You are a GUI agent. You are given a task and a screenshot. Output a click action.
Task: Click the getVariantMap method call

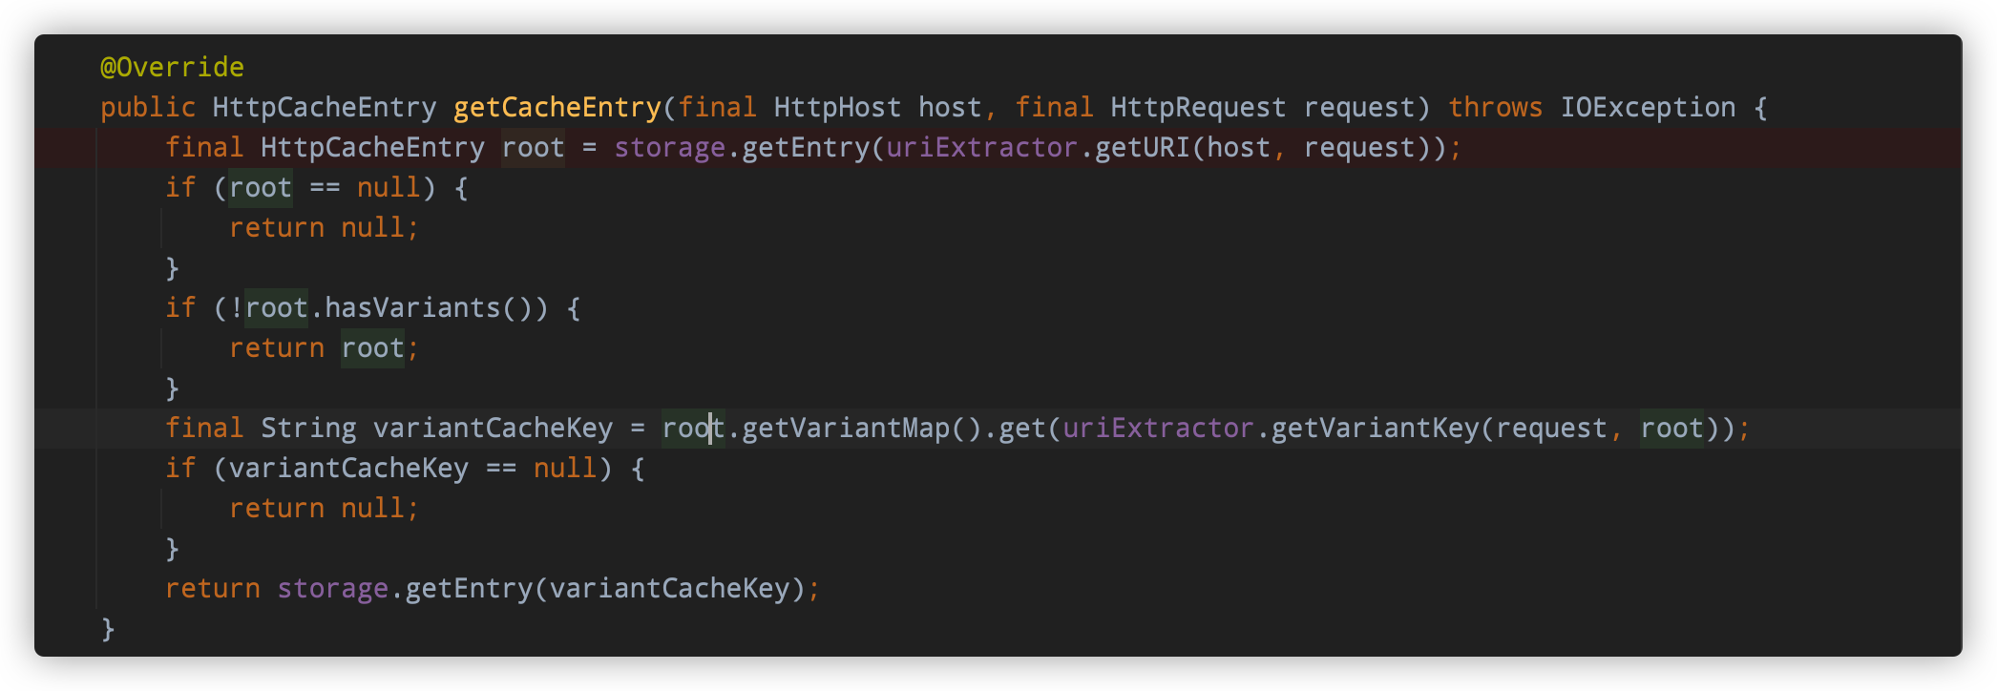846,428
